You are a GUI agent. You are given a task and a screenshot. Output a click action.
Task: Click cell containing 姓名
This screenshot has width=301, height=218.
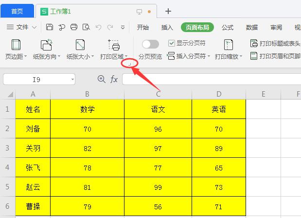33,109
